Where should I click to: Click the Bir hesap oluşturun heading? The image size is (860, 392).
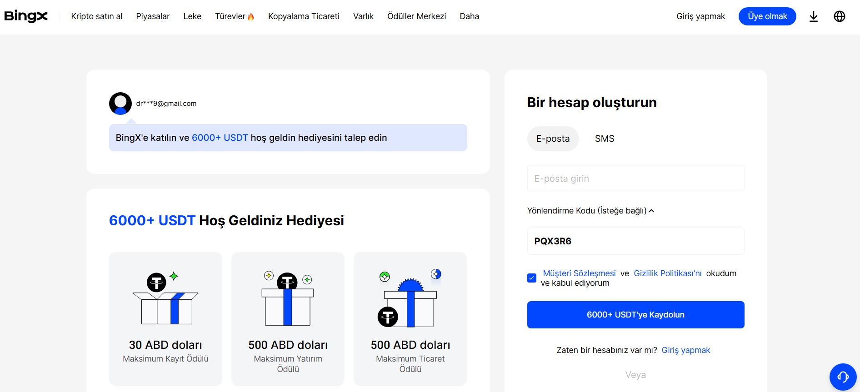(x=592, y=103)
